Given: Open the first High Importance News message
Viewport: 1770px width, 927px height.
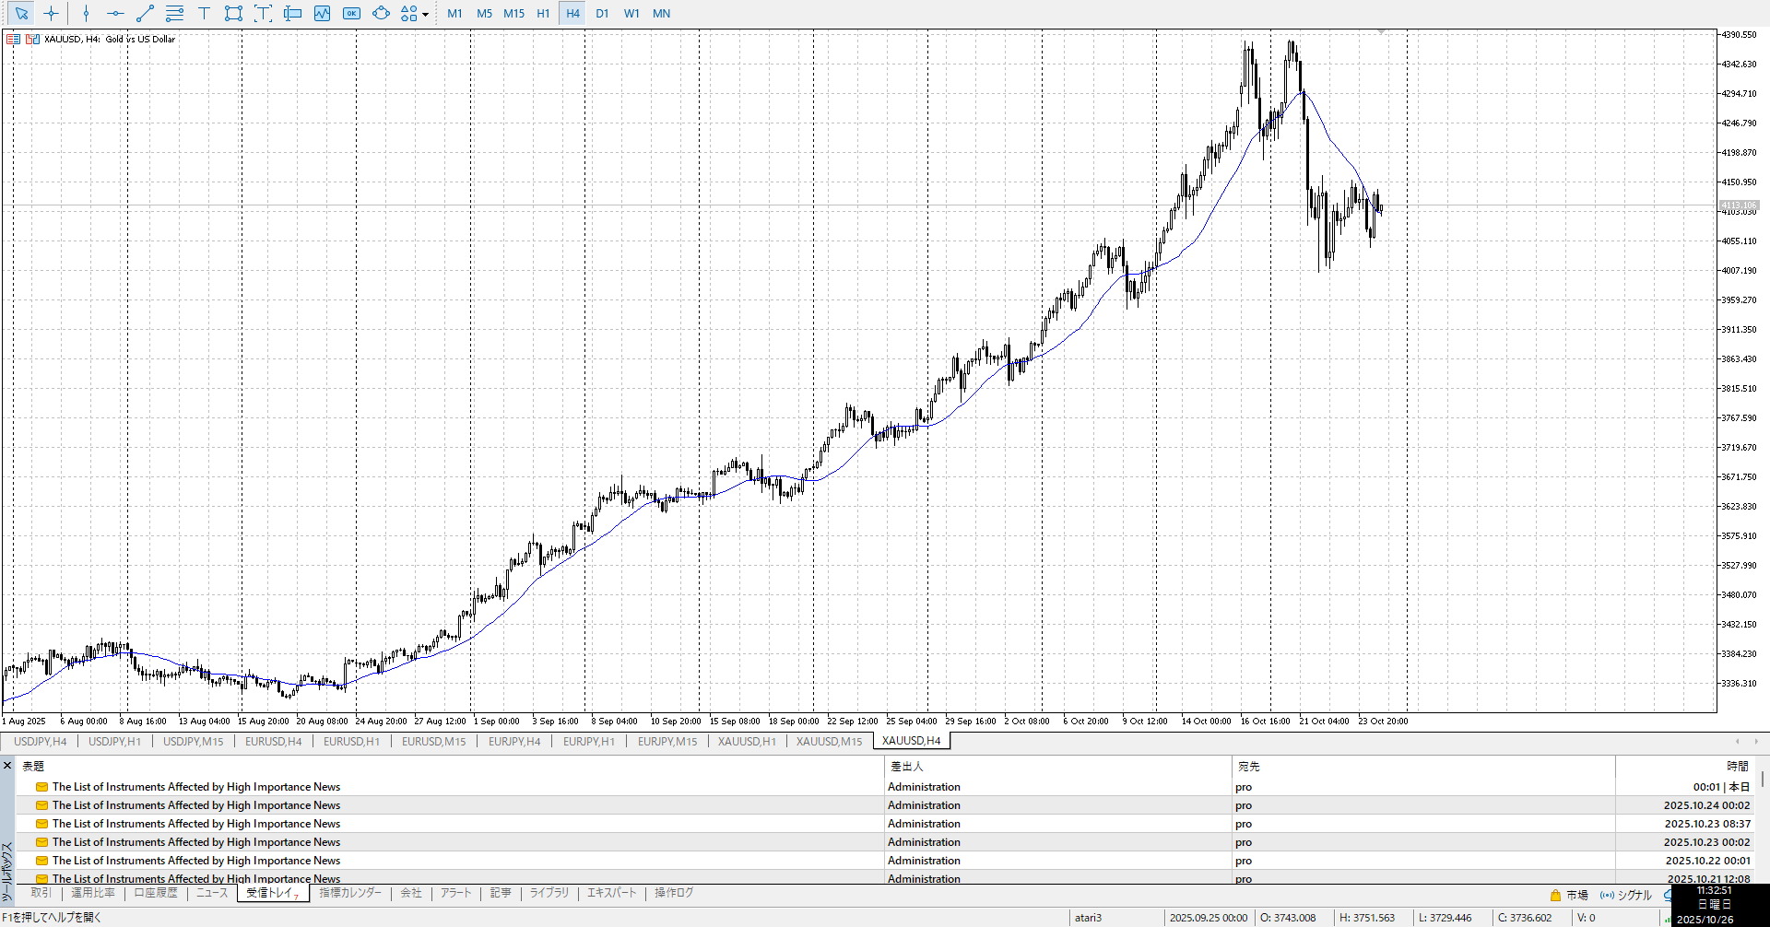Looking at the screenshot, I should (x=195, y=787).
